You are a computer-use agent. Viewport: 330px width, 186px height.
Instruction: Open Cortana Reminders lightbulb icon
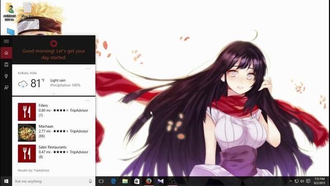6,76
